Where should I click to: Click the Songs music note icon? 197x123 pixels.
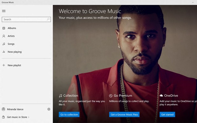tap(4, 44)
